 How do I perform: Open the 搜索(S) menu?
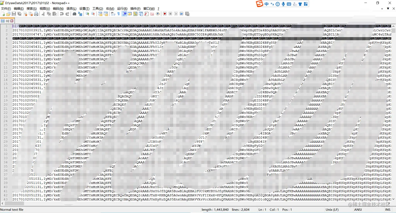click(32, 9)
